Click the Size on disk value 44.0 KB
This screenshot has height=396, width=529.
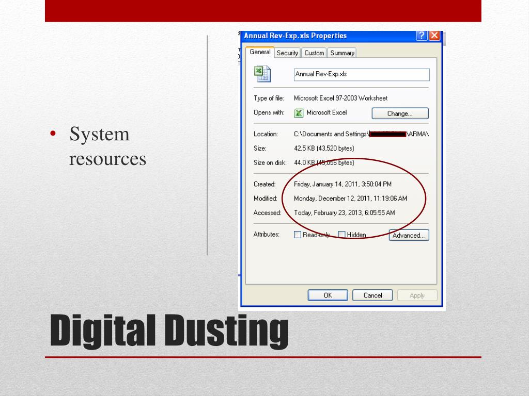click(324, 162)
